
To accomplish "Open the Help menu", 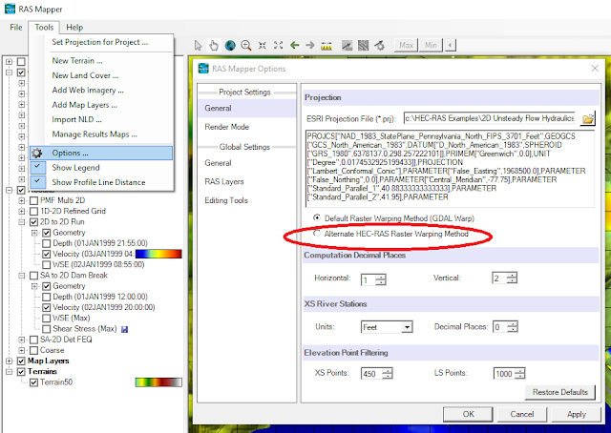I will (74, 28).
